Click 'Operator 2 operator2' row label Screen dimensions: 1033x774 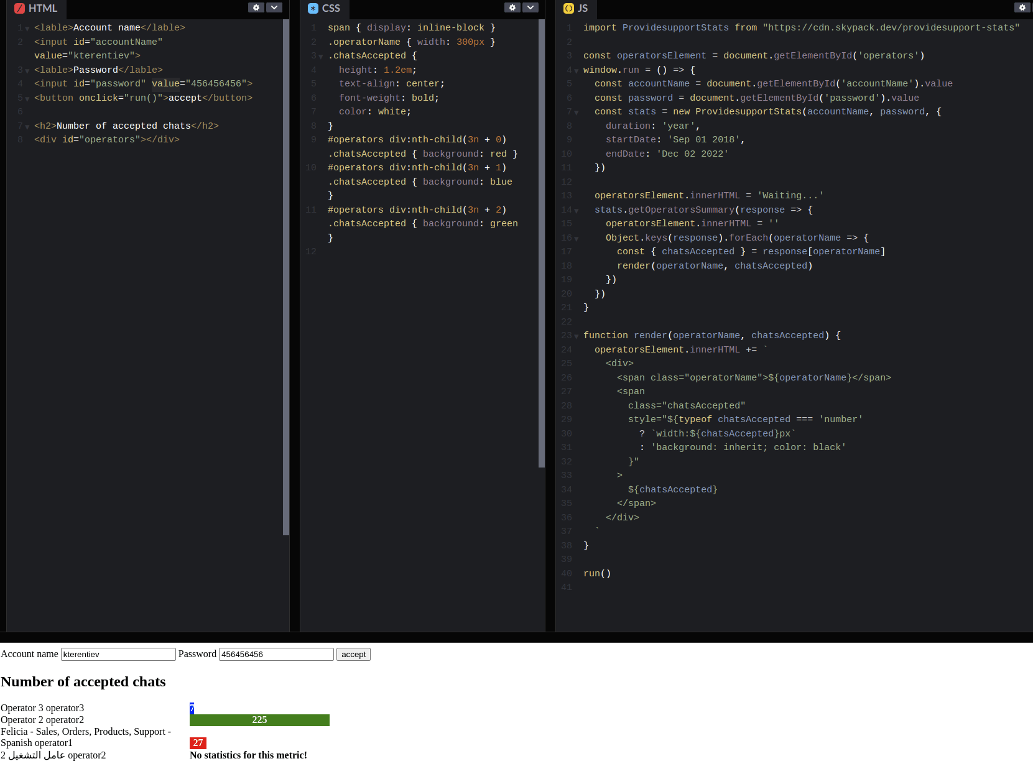point(42,720)
